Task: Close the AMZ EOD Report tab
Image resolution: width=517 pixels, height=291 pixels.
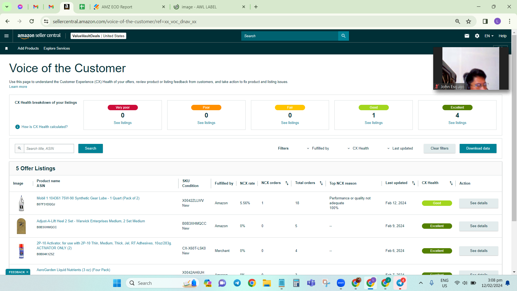Action: click(x=163, y=7)
